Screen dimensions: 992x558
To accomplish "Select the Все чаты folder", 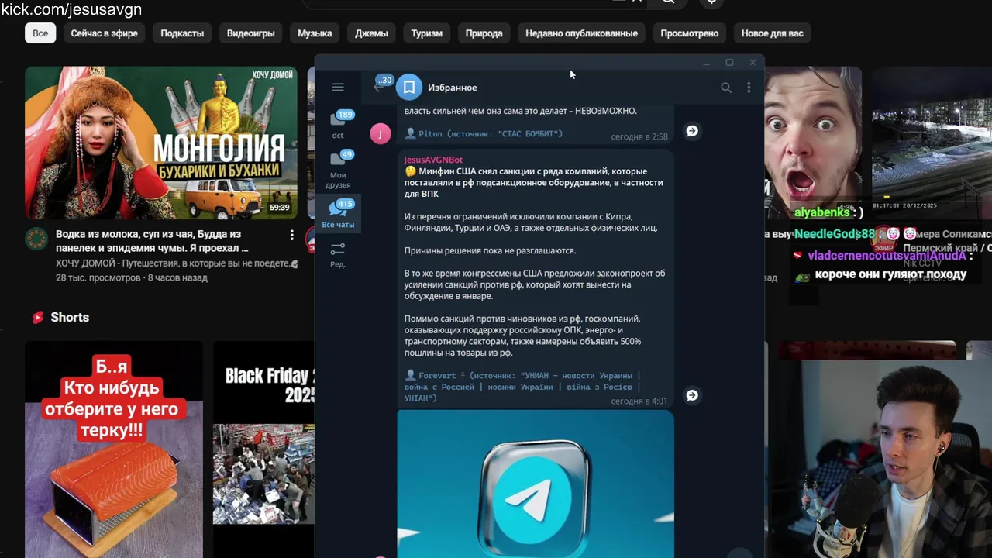I will [x=338, y=215].
